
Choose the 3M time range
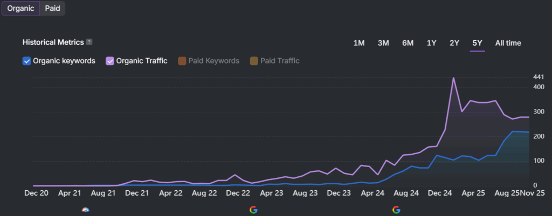pos(383,43)
